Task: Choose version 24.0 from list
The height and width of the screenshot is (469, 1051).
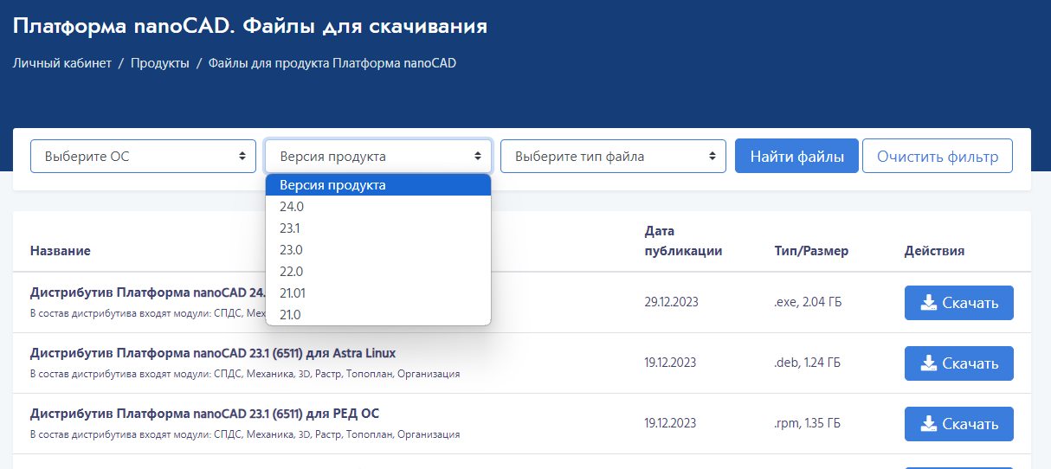Action: click(378, 207)
